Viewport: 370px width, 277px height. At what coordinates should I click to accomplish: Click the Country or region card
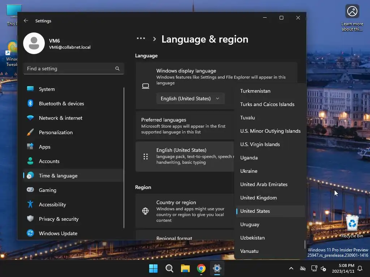(x=185, y=211)
